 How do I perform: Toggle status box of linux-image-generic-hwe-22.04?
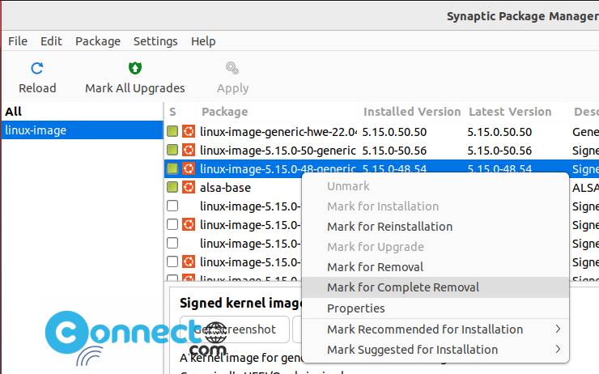click(x=172, y=131)
